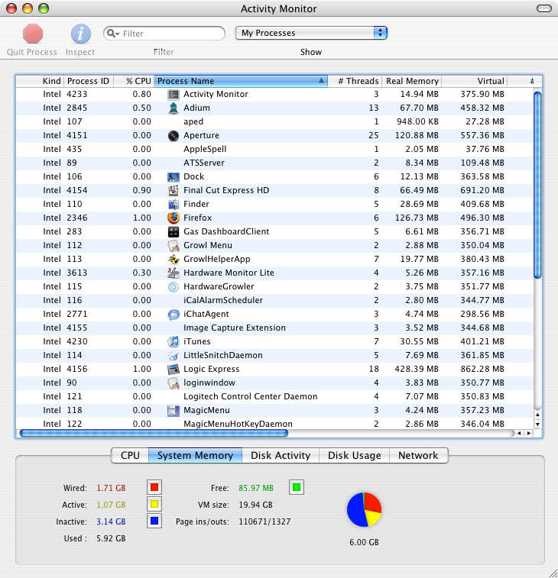Screen dimensions: 558x578
Task: Sort by Virtual column header
Action: [475, 81]
